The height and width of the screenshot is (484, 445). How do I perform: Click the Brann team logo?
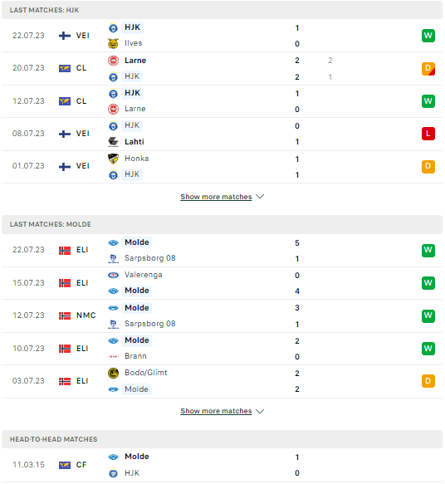[113, 356]
